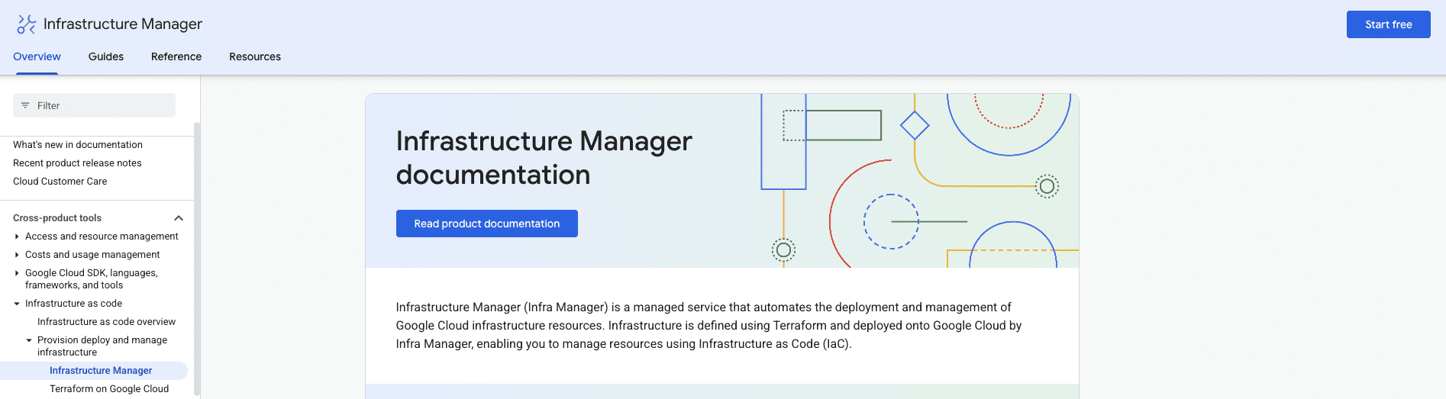Image resolution: width=1446 pixels, height=399 pixels.
Task: Click the filter lines icon in sidebar
Action: (x=25, y=105)
